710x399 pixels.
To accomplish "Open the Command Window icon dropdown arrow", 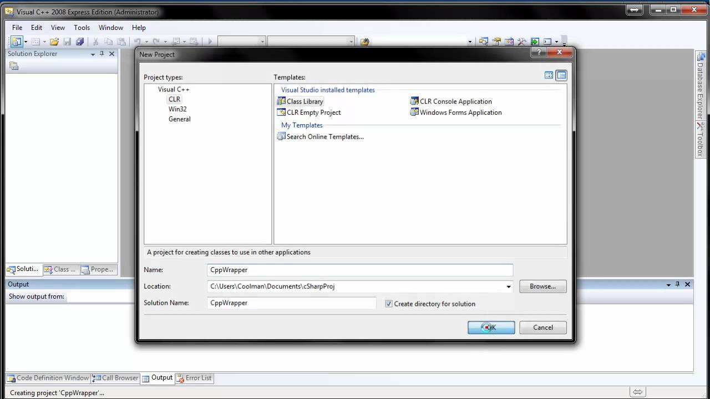I will click(x=556, y=42).
